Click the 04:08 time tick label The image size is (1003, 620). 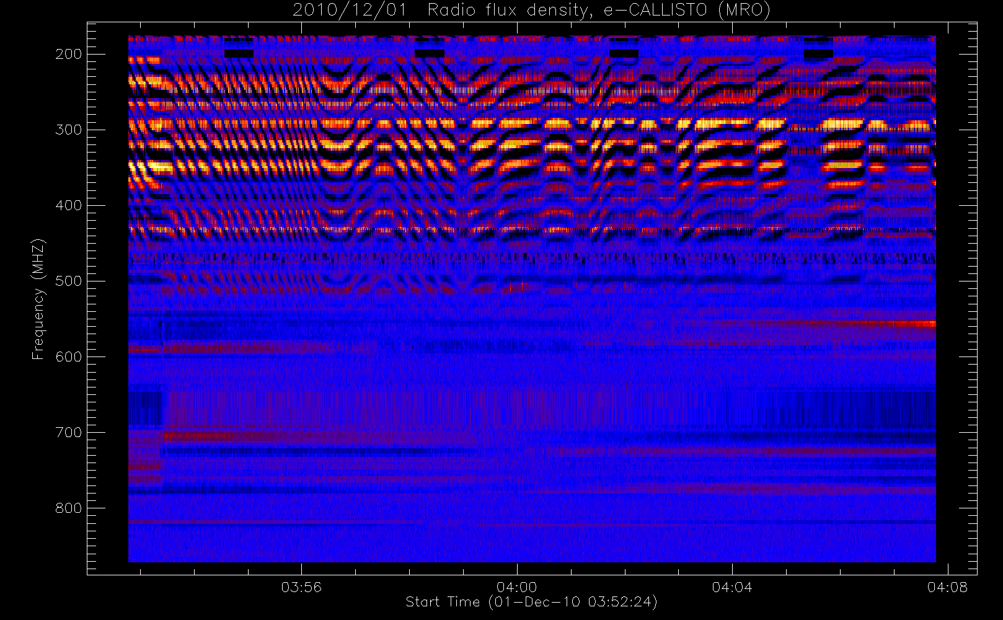tap(947, 587)
